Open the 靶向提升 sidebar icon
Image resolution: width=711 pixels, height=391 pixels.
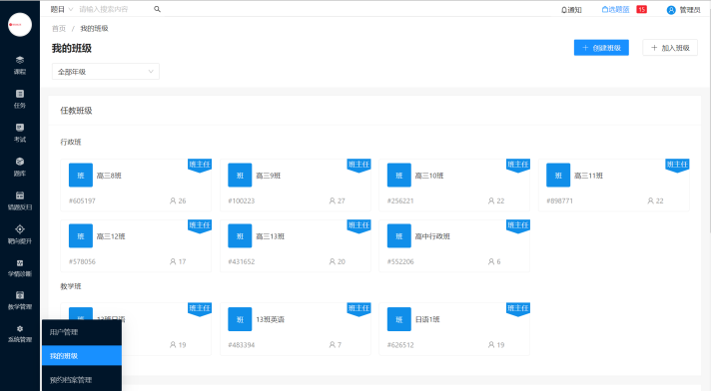(20, 229)
